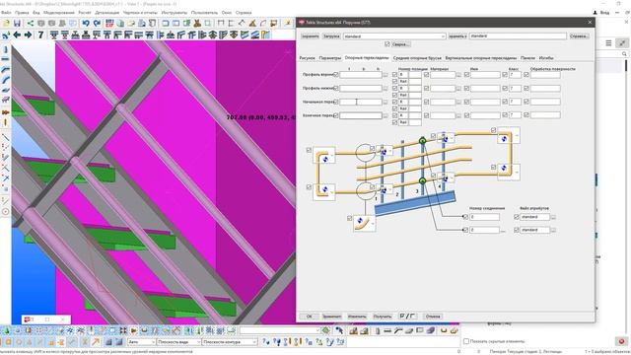Screen dimensions: 631x355
Task: Click the check-all toggle next to Получить
Action: pyautogui.click(x=407, y=317)
